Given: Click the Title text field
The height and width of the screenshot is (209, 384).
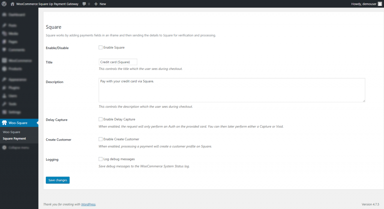Looking at the screenshot, I should (x=118, y=62).
